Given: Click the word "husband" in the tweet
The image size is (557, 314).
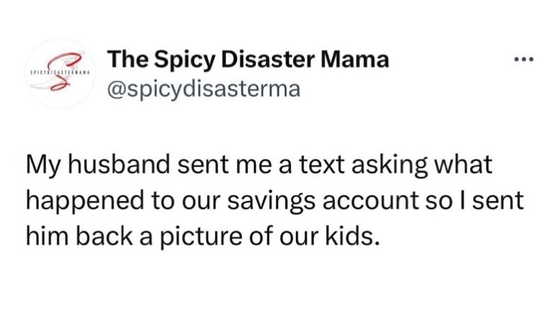Looking at the screenshot, I should pyautogui.click(x=116, y=167).
